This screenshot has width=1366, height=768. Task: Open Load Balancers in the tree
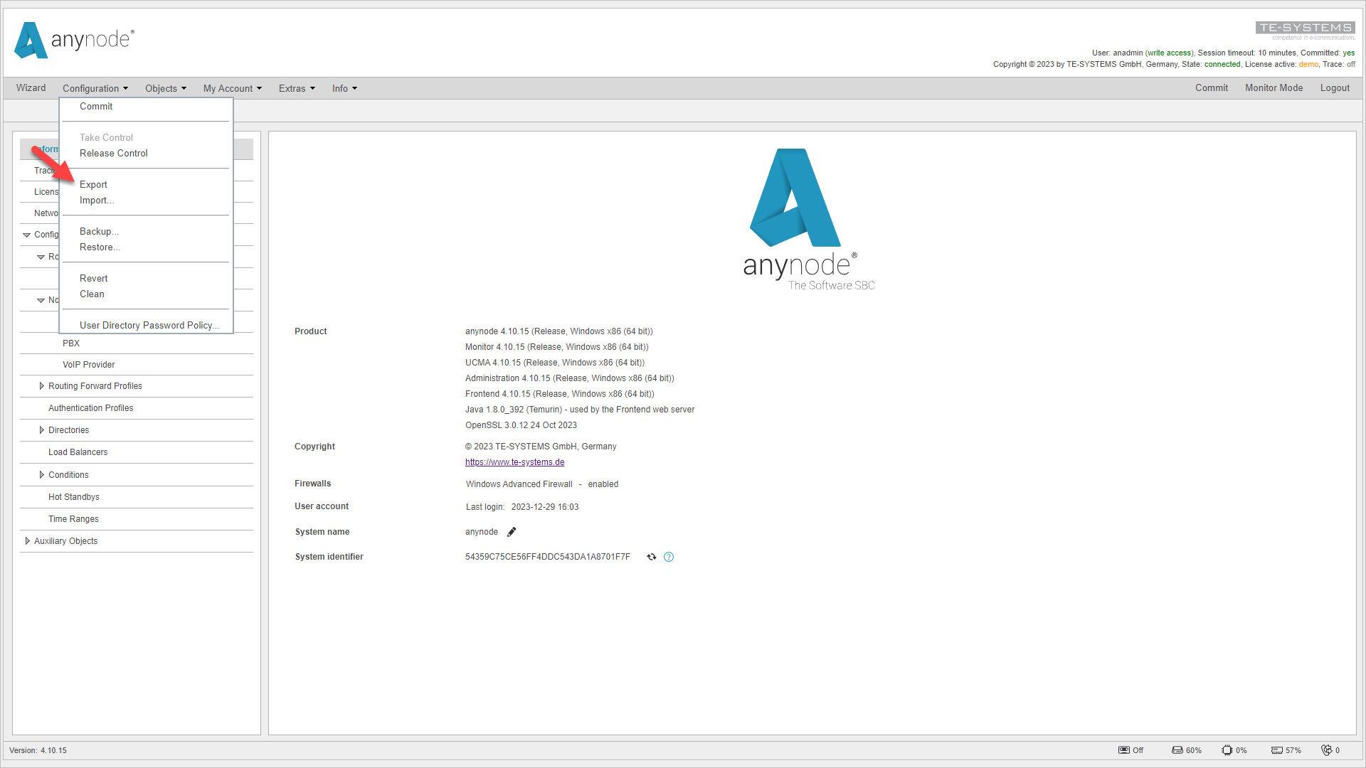pos(78,452)
